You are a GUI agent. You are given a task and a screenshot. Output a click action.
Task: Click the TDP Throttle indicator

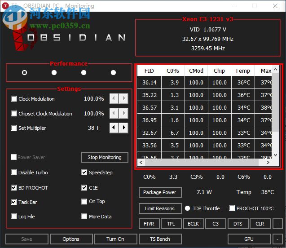(x=187, y=208)
